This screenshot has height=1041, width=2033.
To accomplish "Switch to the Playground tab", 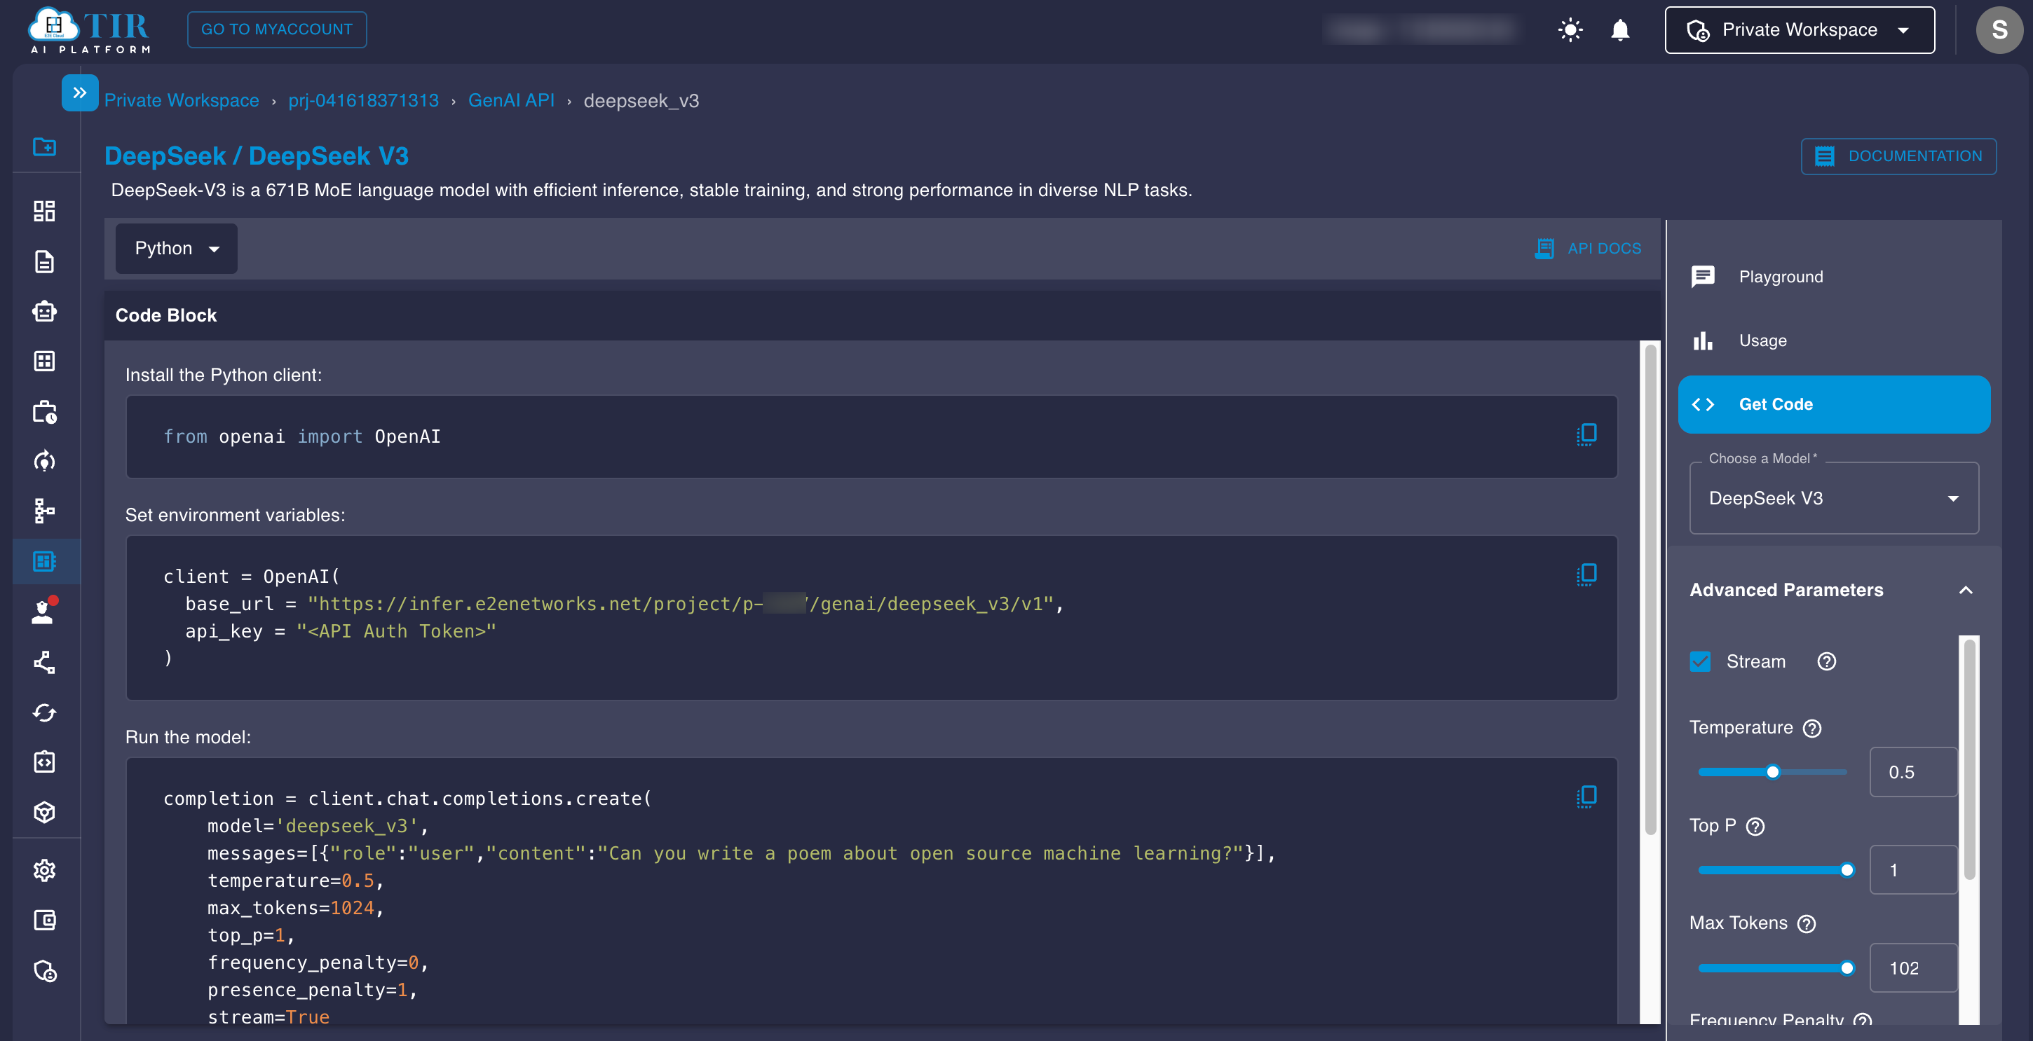I will click(1833, 277).
